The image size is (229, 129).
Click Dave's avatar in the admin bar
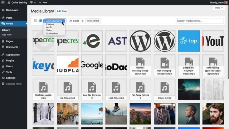pyautogui.click(x=226, y=3)
